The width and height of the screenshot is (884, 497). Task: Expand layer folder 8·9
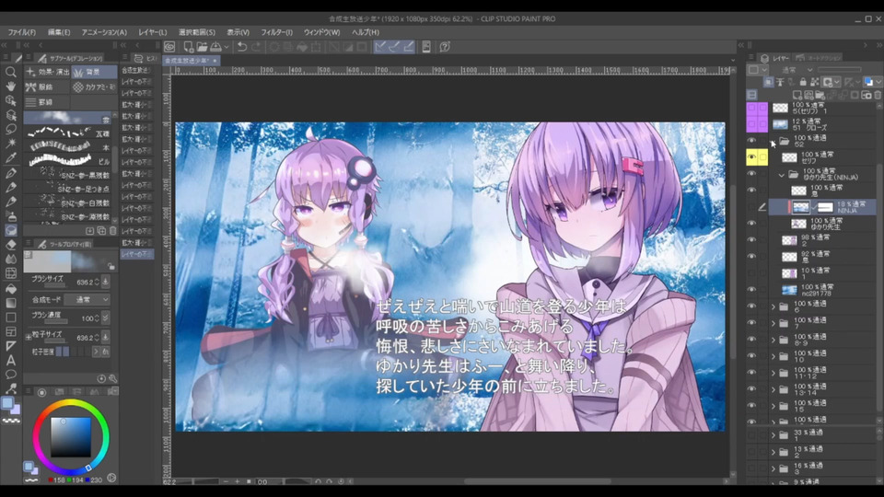773,340
